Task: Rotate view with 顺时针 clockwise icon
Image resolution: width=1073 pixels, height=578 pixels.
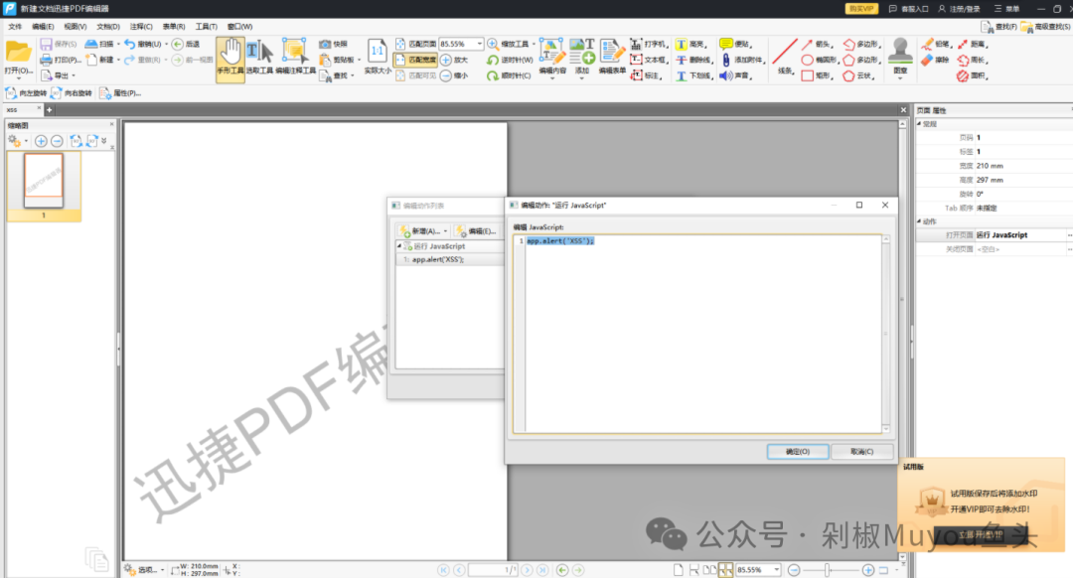Action: [x=493, y=75]
